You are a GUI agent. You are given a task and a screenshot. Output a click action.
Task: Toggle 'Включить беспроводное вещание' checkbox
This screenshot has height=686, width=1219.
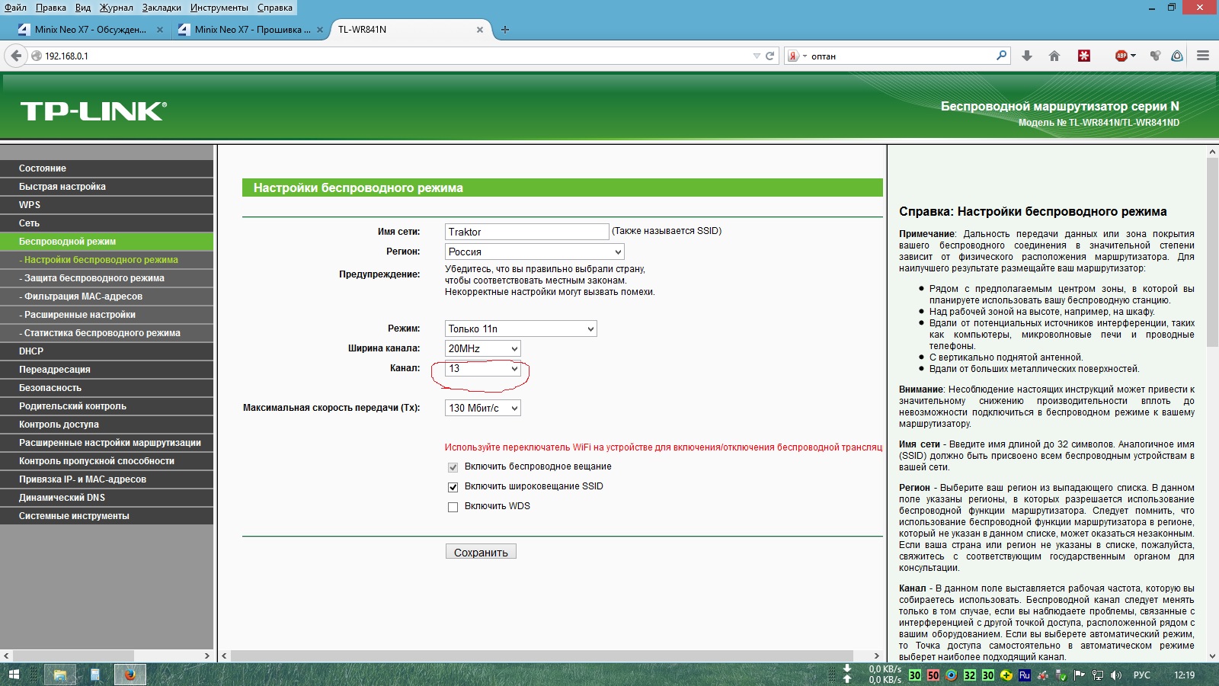tap(453, 467)
